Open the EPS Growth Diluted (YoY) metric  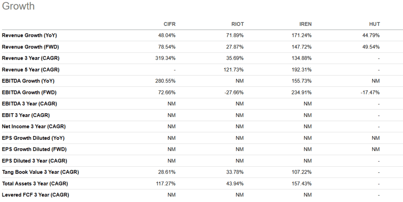coord(33,138)
